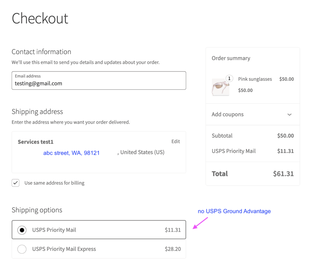The height and width of the screenshot is (266, 314).
Task: Open the Pink sunglasses product thumbnail
Action: pyautogui.click(x=220, y=87)
